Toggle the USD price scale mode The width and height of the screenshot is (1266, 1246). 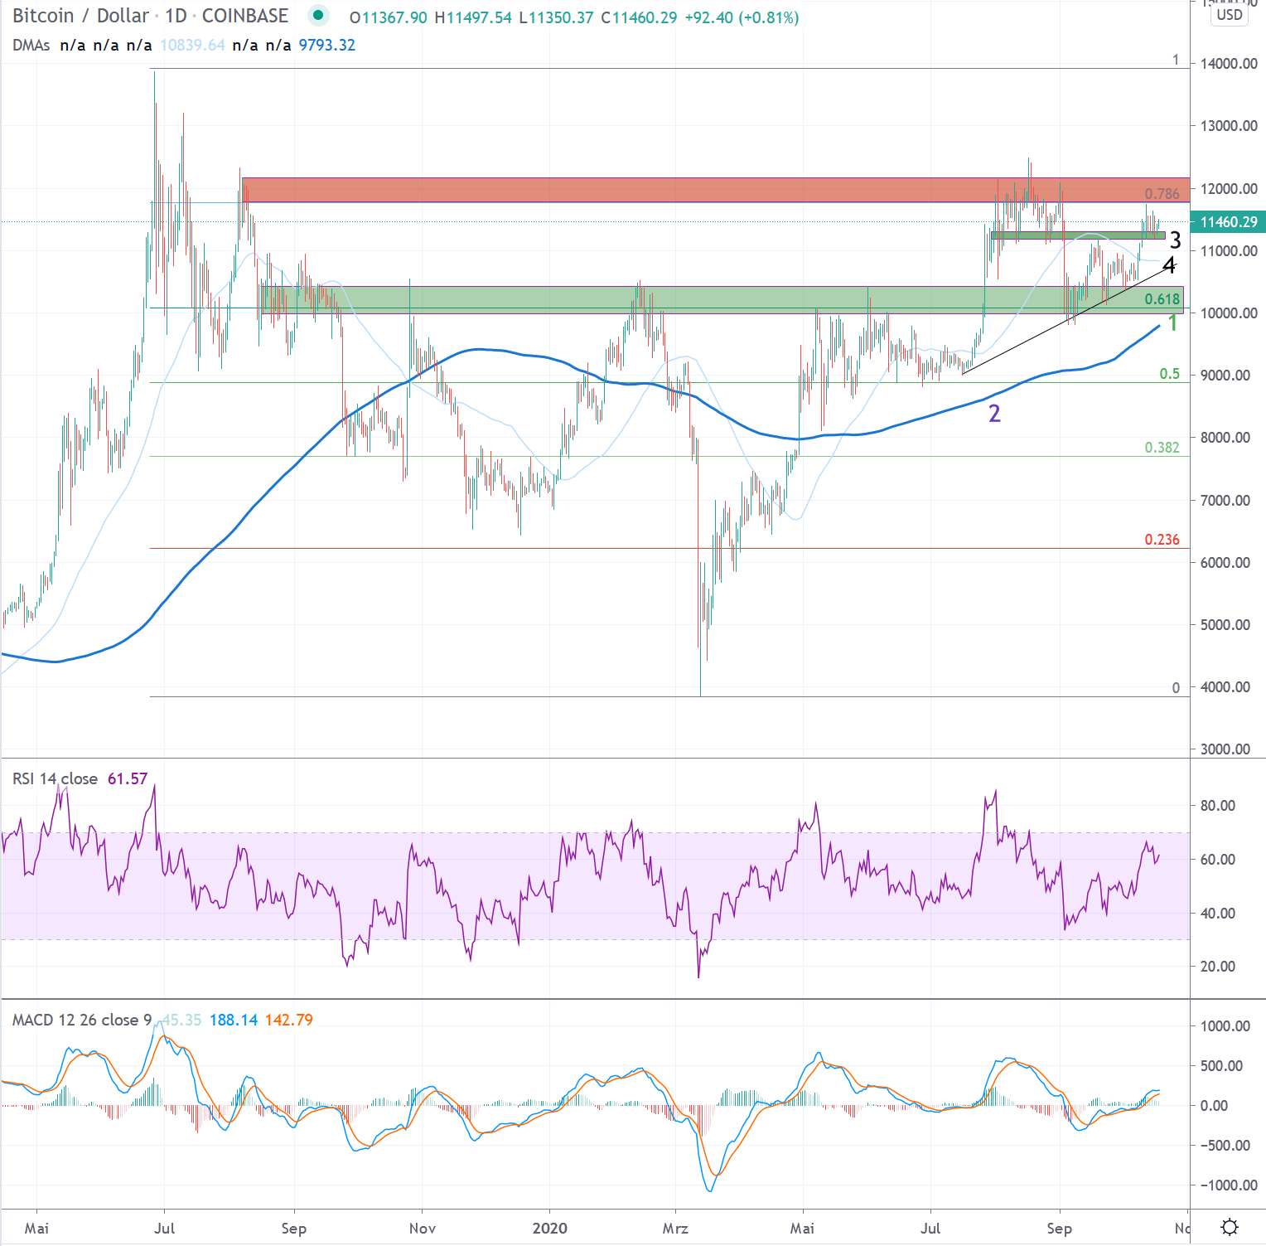pos(1230,15)
